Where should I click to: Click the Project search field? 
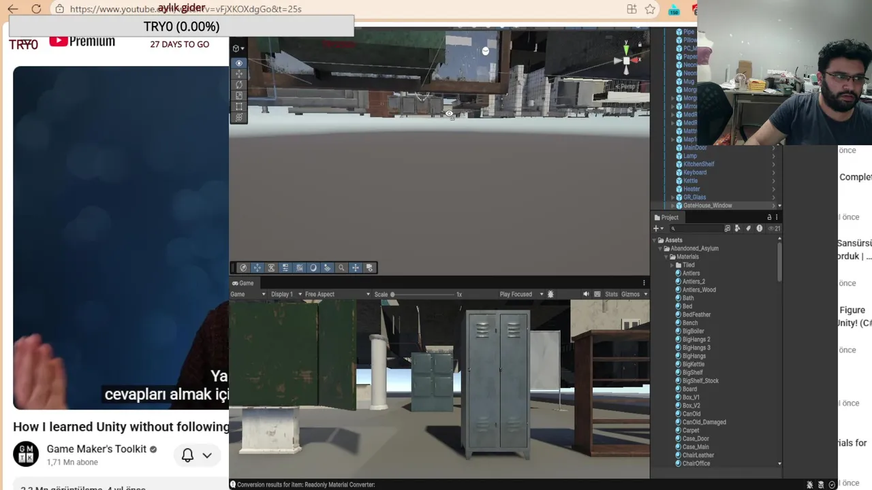[698, 229]
